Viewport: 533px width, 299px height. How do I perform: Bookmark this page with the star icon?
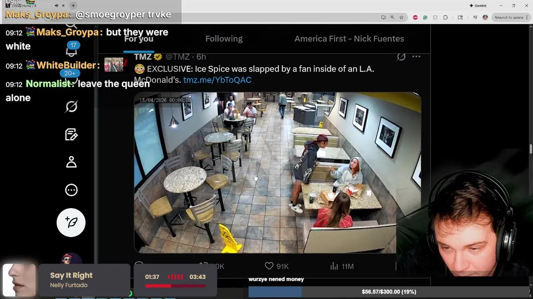[401, 17]
